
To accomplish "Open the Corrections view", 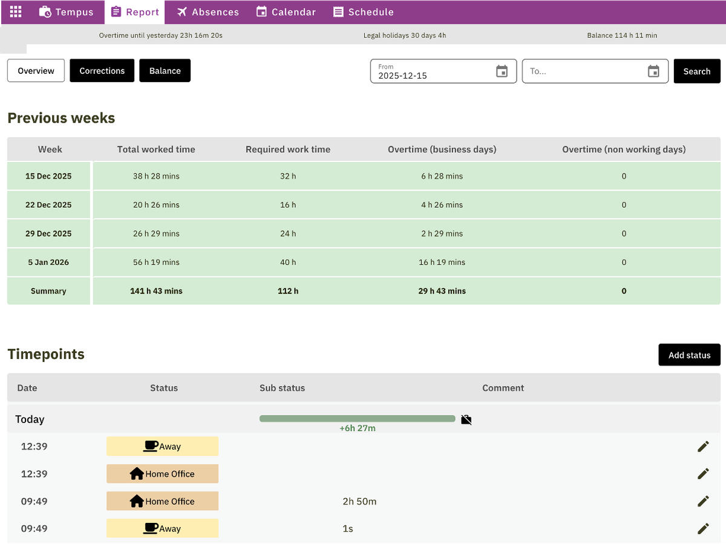I will [102, 71].
